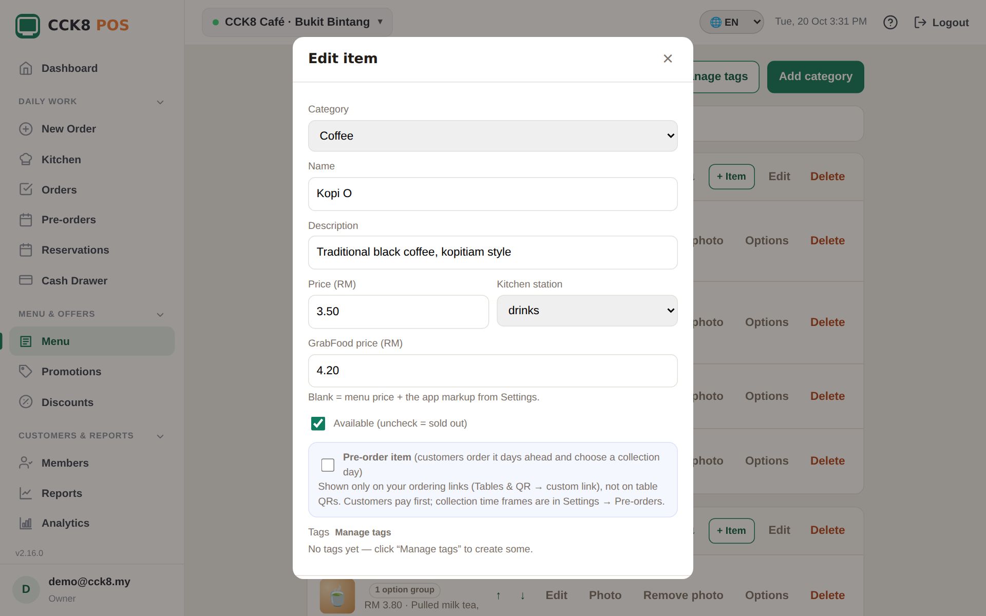The height and width of the screenshot is (616, 986).
Task: Click the Discounts percent icon
Action: point(26,402)
